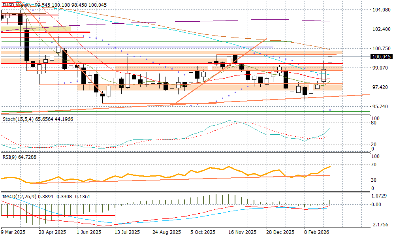The height and width of the screenshot is (237, 395).
Task: Click the MACD 1.0729 scale label
Action: (x=380, y=196)
